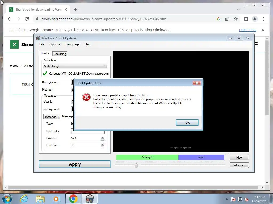
Task: Increase Font Size with the up arrow
Action: tap(102, 144)
